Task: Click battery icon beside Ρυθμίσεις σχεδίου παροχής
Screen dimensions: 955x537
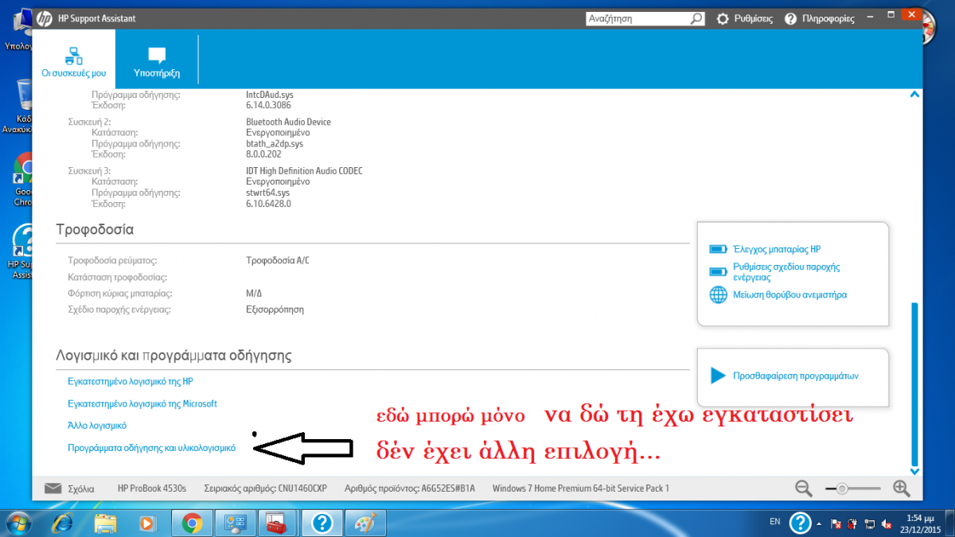Action: pos(718,272)
